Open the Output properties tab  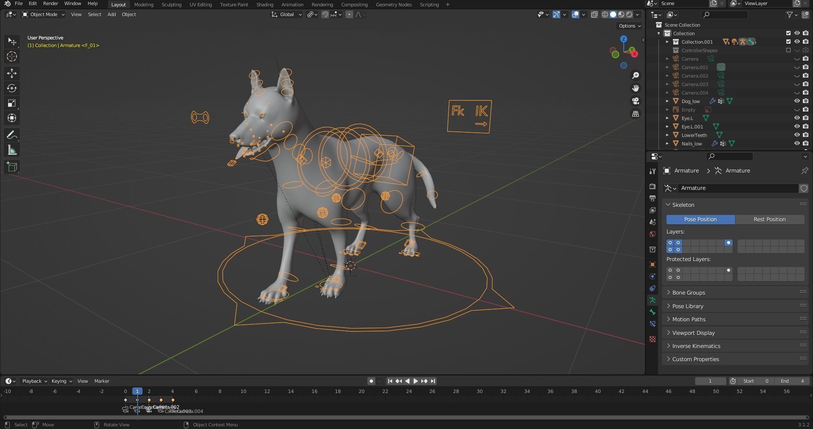pyautogui.click(x=653, y=198)
